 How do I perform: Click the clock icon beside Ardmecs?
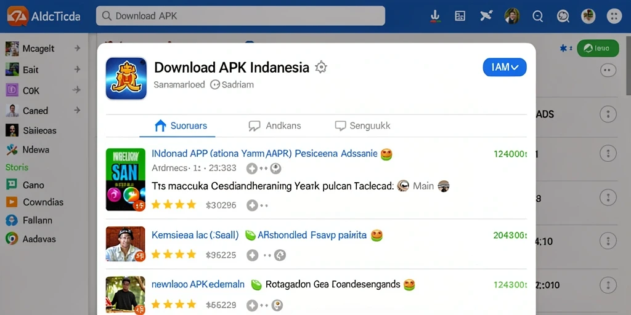[275, 169]
